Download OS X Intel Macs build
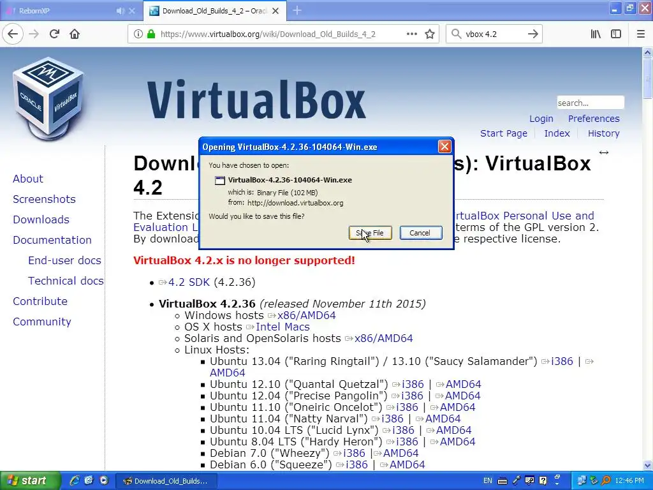This screenshot has height=490, width=653. (282, 327)
